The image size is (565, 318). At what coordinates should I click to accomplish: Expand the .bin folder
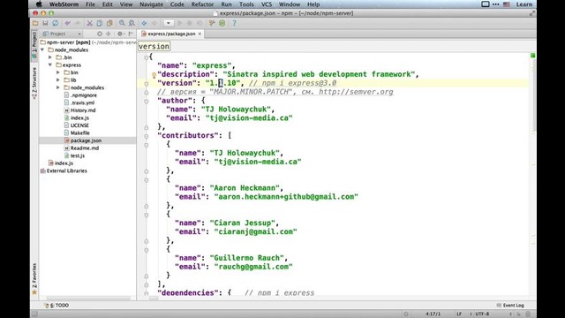(x=50, y=57)
